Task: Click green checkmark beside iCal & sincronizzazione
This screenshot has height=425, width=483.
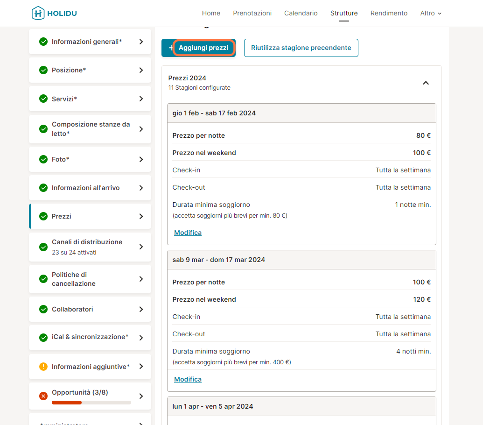Action: (x=43, y=338)
